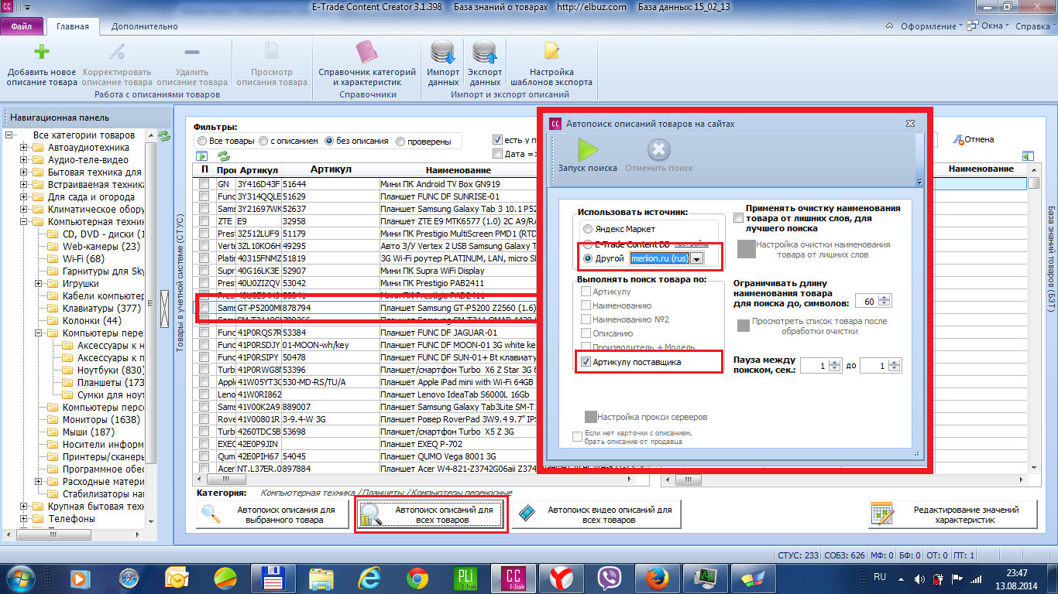Click the green plus add new product description icon
Image resolution: width=1058 pixels, height=594 pixels.
tap(42, 53)
